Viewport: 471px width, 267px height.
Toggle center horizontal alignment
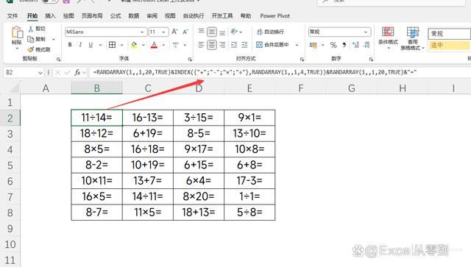(212, 45)
